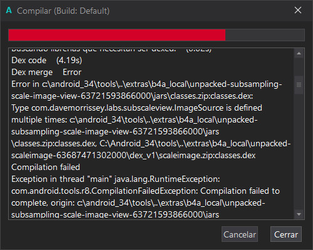Viewport: 313px width, 250px height.
Task: Click the 'scaleimage.zip:classes.dex' log line
Action: click(x=133, y=156)
